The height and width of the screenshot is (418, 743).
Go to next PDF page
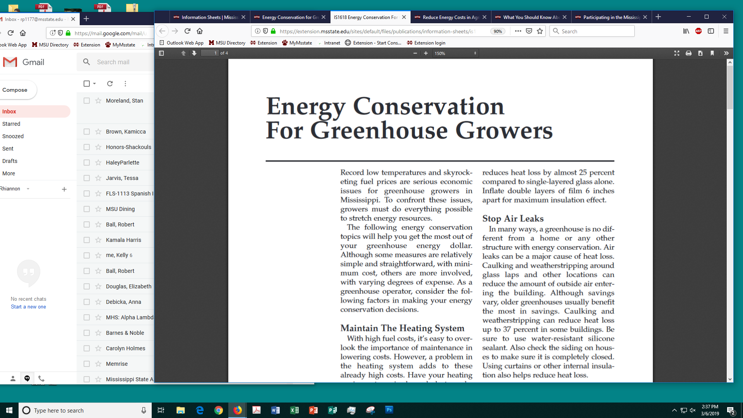(x=194, y=53)
